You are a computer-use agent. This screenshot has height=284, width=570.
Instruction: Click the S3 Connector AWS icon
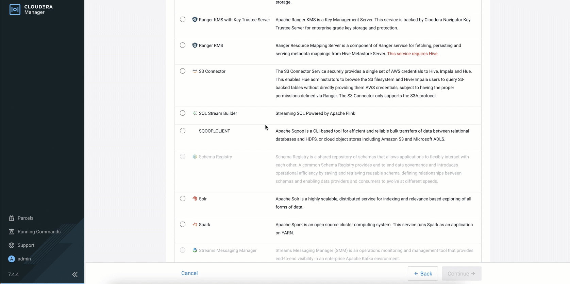195,71
